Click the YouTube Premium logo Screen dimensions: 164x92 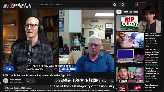coord(17,5)
